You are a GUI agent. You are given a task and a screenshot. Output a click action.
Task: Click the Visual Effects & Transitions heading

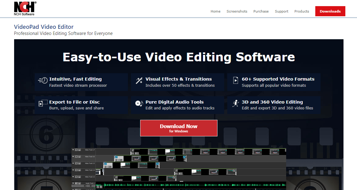178,79
